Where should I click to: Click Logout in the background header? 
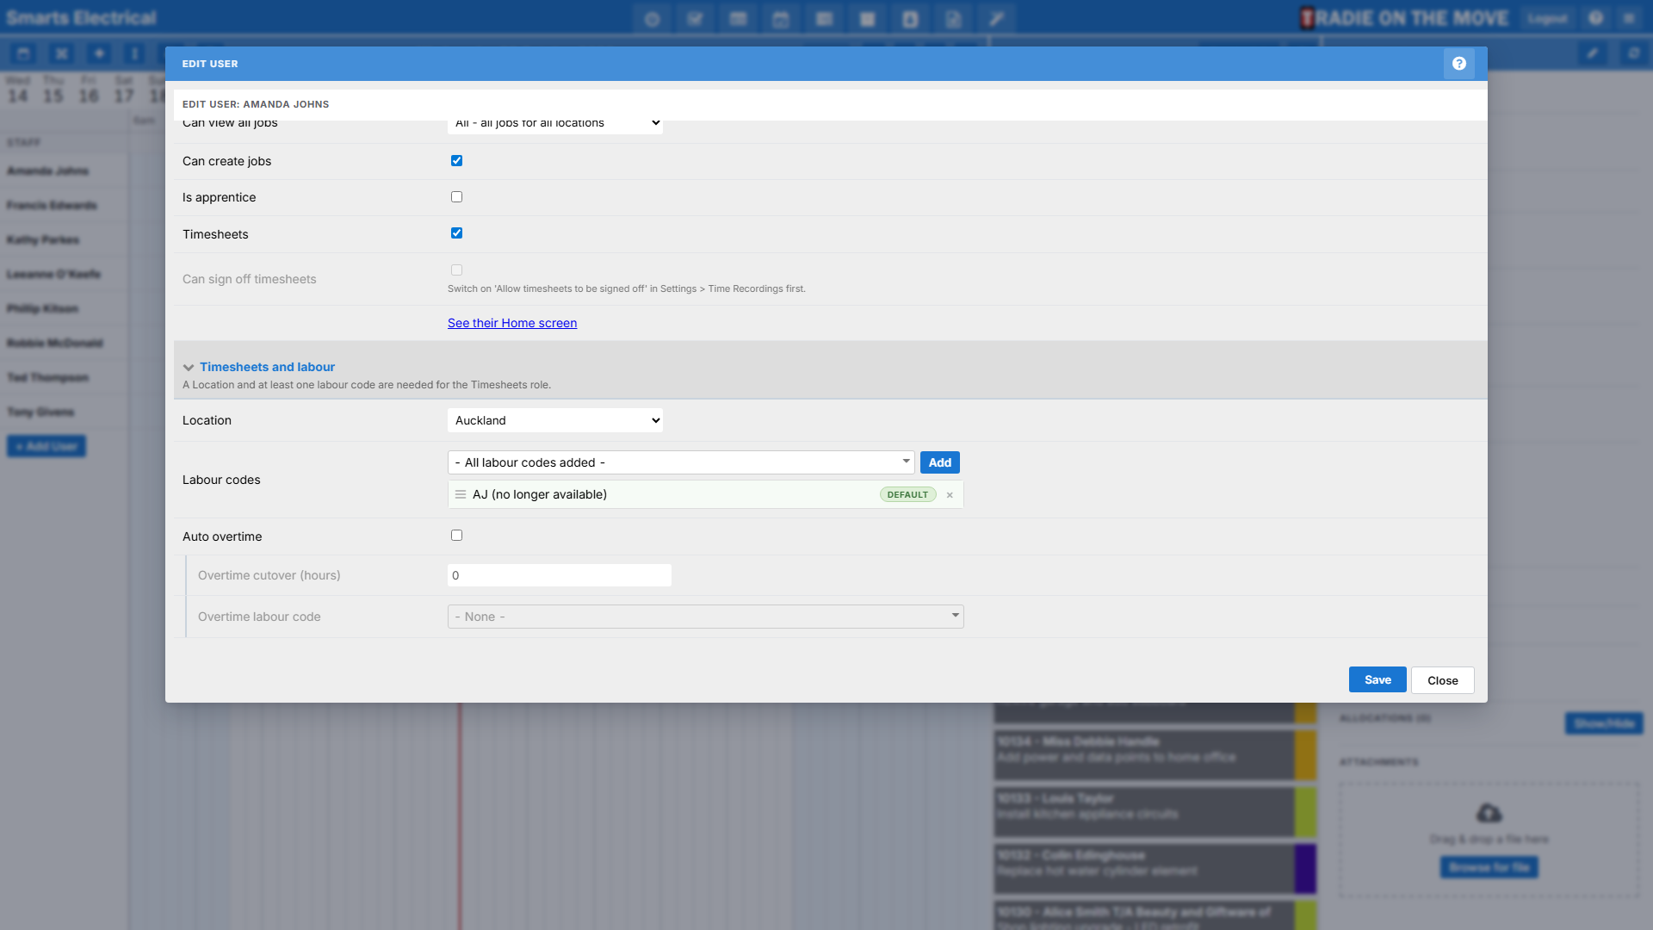(1548, 18)
